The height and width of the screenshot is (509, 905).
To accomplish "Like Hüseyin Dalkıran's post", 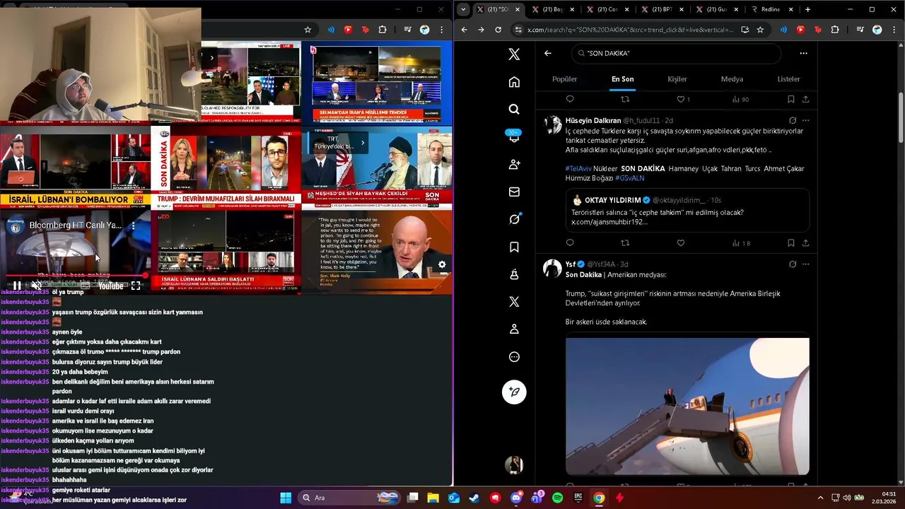I will point(681,243).
